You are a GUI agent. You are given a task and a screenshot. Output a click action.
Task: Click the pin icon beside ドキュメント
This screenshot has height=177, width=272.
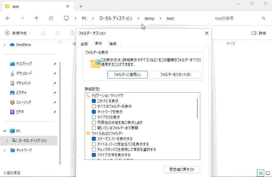[x=55, y=83]
